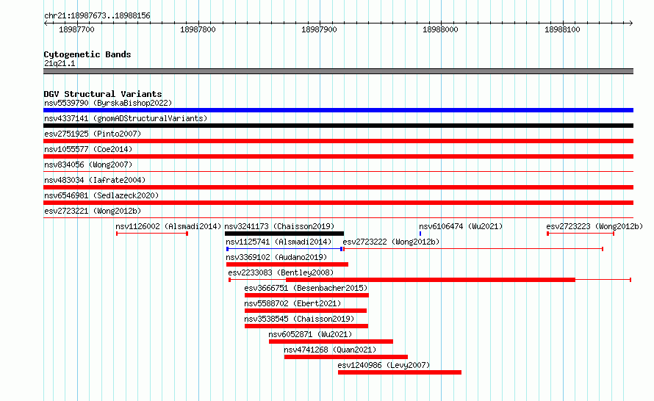Click the red esv2751925 variant bar

338,141
